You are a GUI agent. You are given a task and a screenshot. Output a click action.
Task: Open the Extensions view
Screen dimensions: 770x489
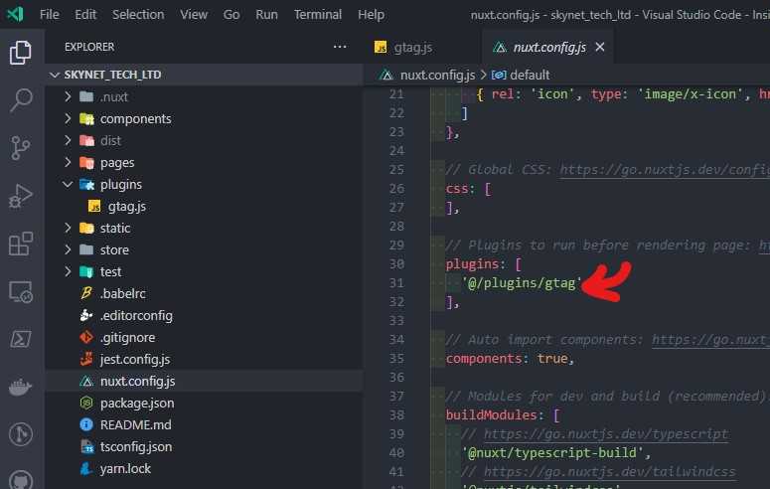pos(20,244)
